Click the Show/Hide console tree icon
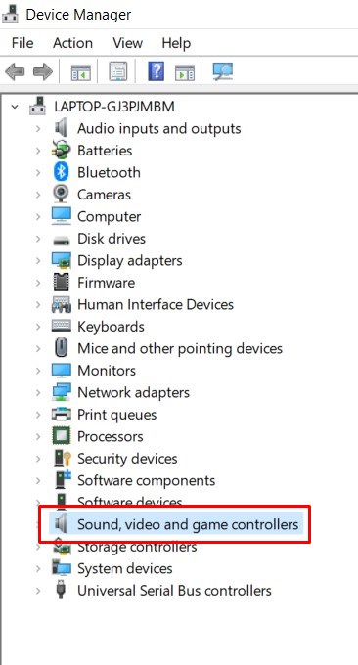Viewport: 358px width, 665px height. (x=80, y=72)
